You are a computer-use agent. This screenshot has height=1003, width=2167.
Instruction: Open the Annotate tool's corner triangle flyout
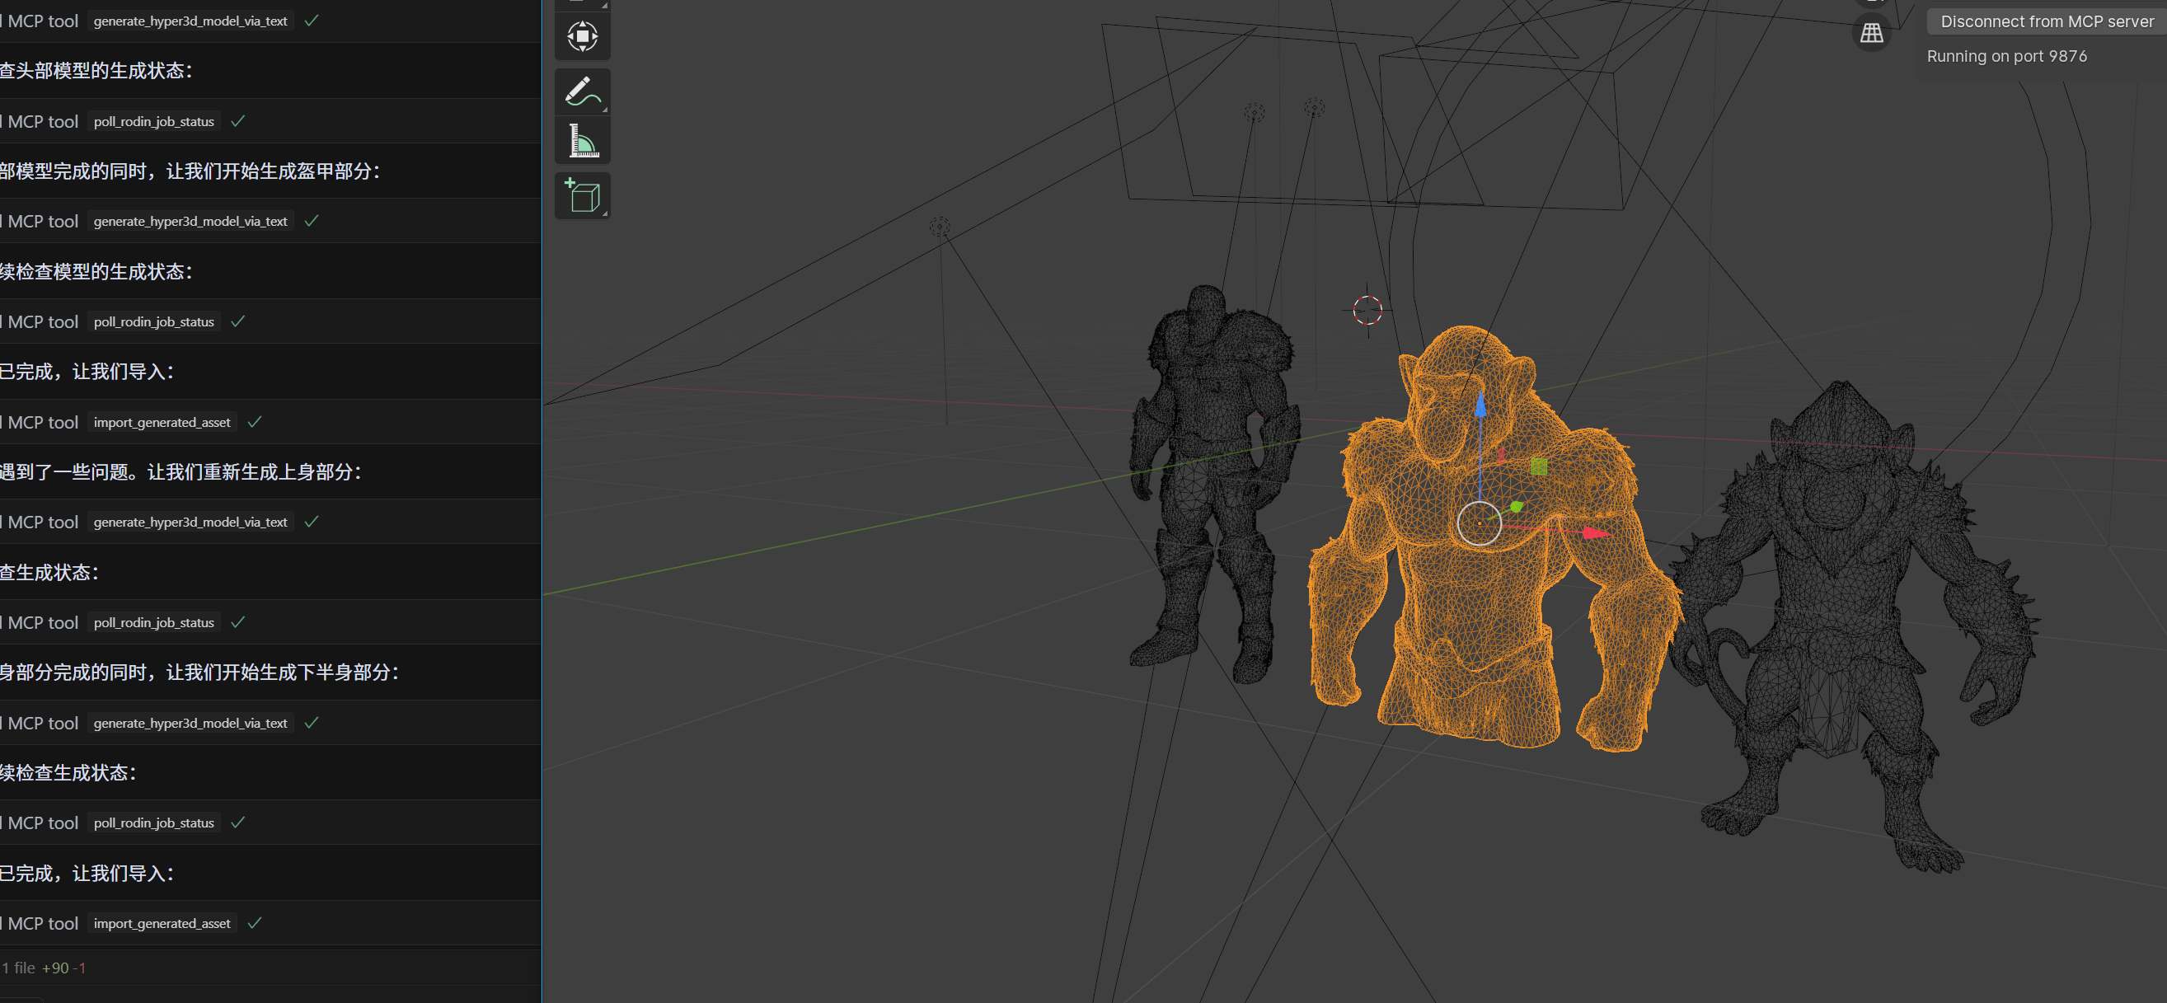pos(604,109)
